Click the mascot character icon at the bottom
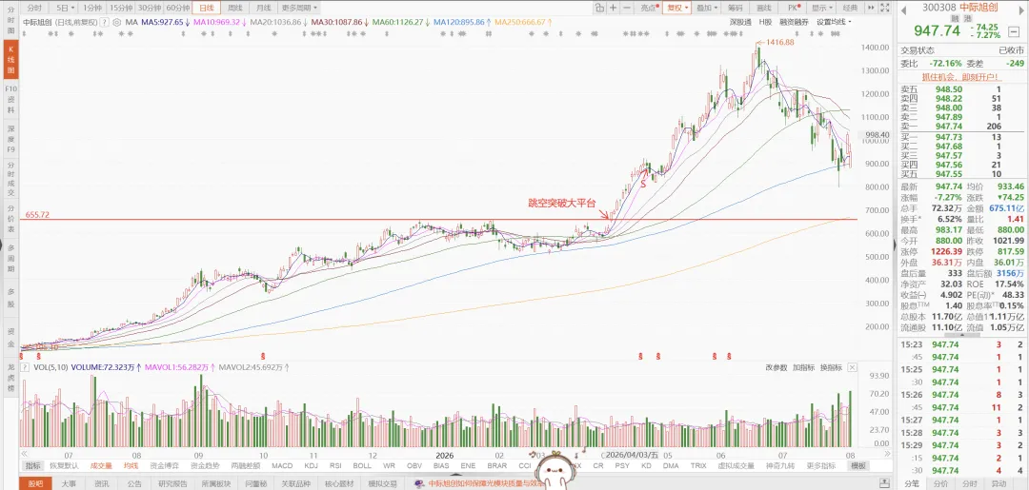 tap(555, 470)
